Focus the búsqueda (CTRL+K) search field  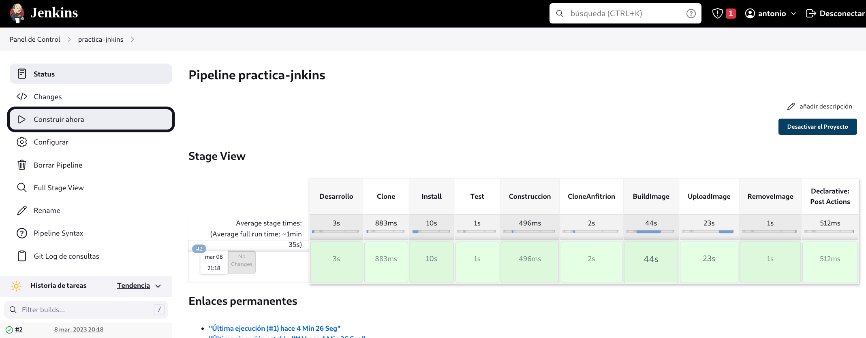point(625,13)
